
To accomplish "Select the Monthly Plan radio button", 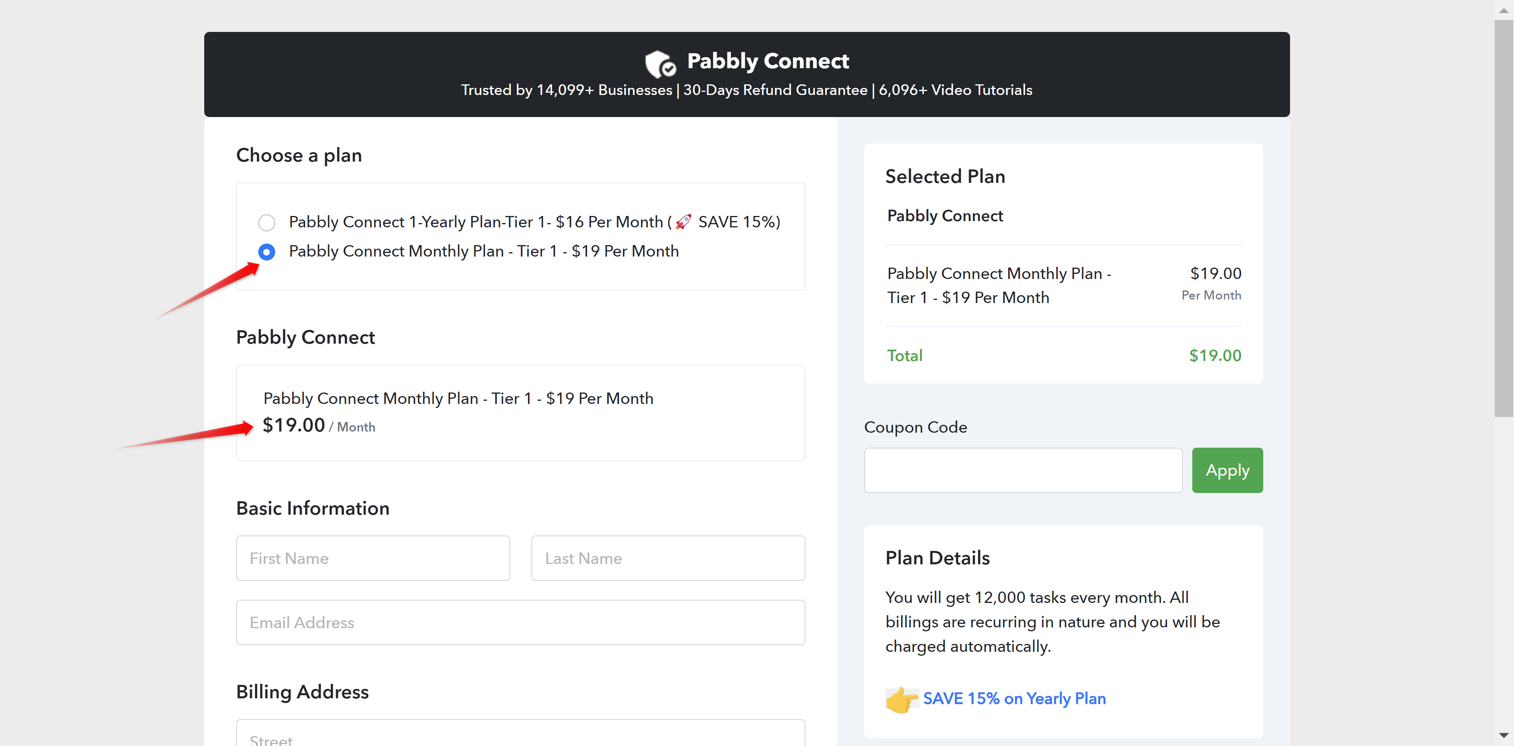I will pyautogui.click(x=266, y=252).
